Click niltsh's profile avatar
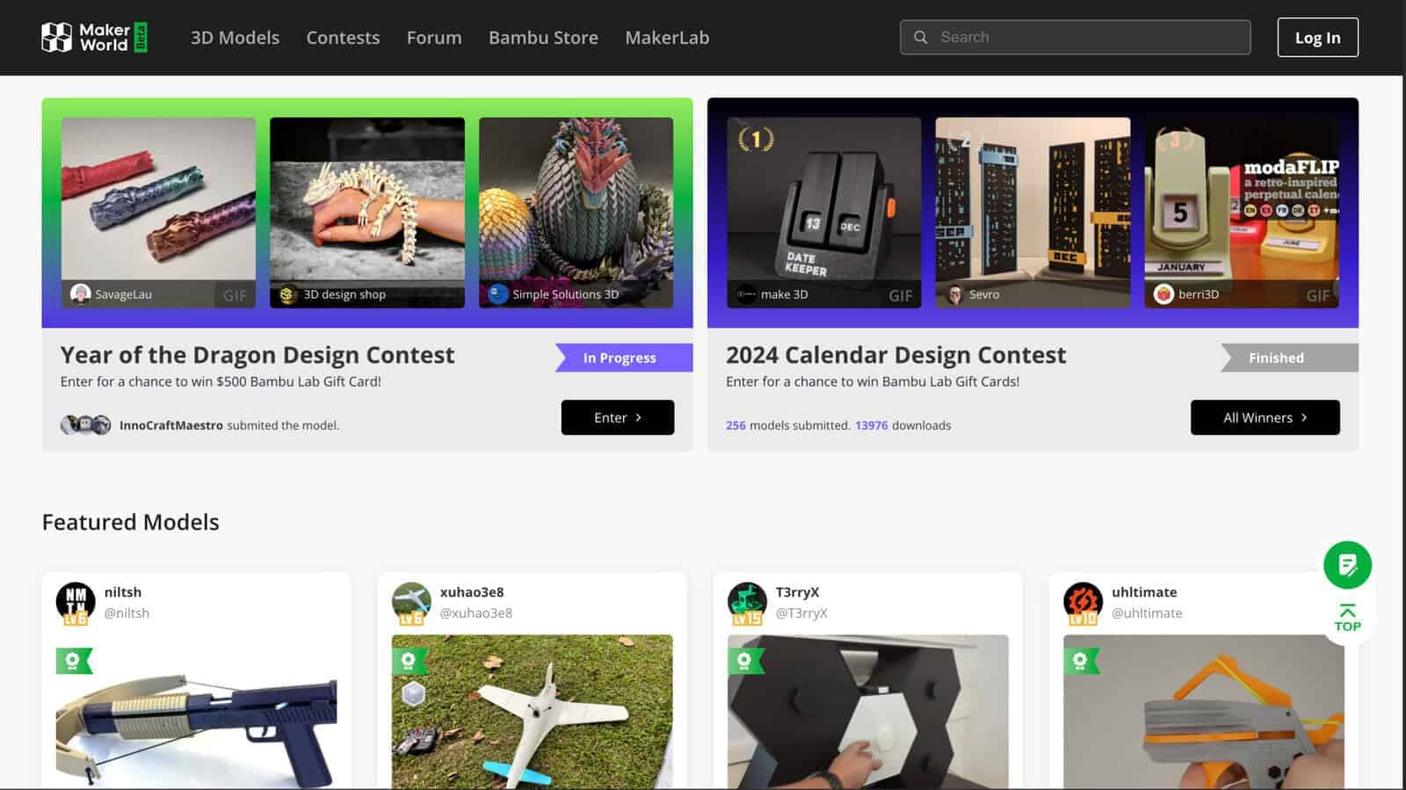 click(x=76, y=601)
